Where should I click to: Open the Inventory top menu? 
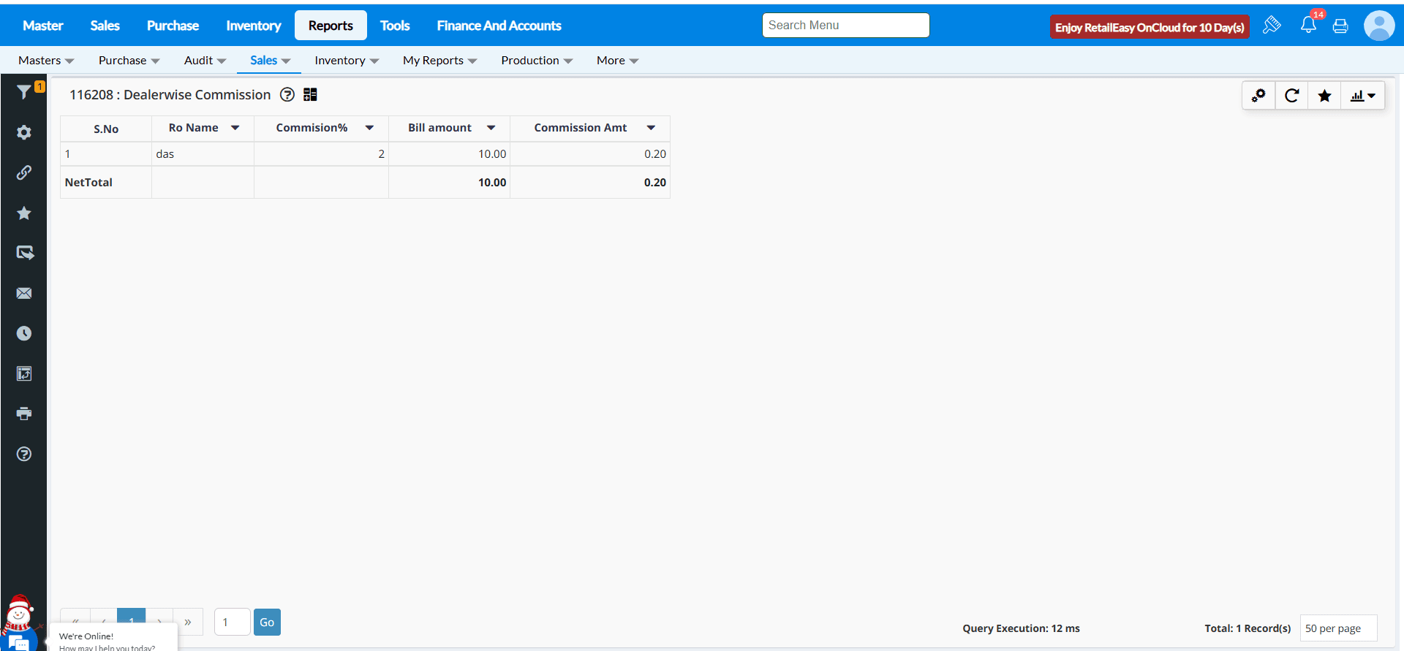click(254, 26)
